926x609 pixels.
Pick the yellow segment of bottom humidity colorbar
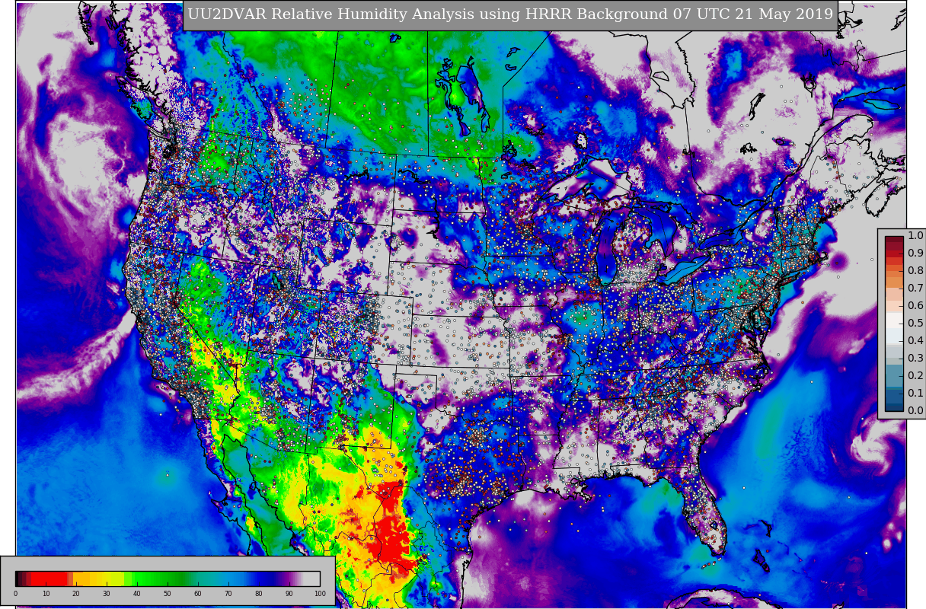[x=110, y=579]
